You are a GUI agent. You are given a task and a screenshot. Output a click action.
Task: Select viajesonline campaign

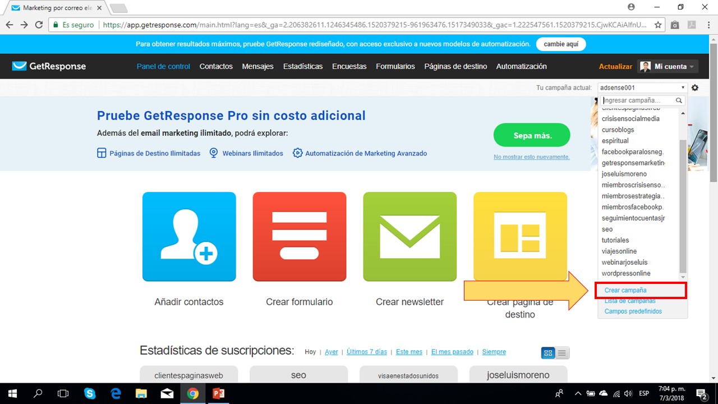pyautogui.click(x=619, y=251)
